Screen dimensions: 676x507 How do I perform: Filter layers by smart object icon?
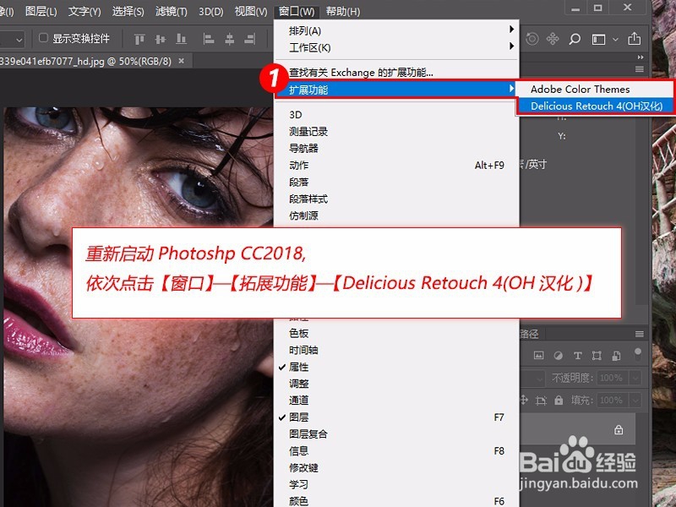(x=616, y=355)
